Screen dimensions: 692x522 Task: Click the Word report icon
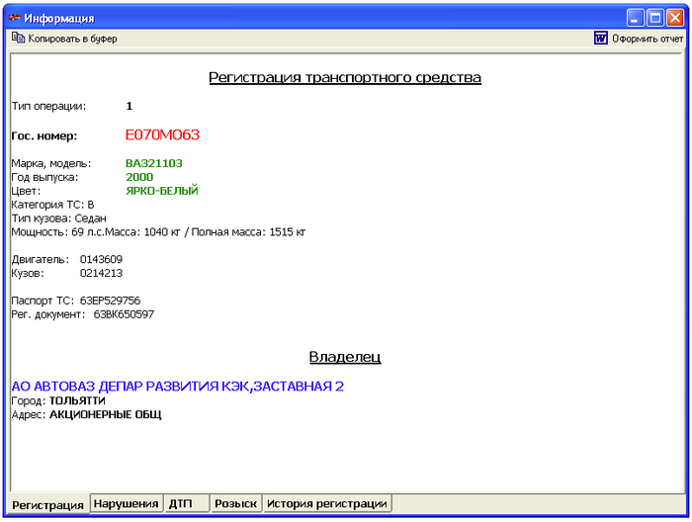[x=601, y=39]
